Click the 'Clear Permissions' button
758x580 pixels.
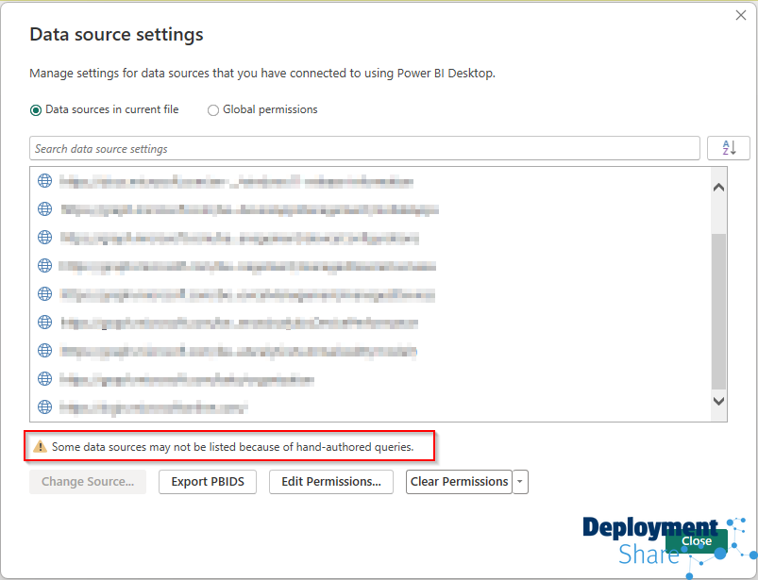click(459, 482)
